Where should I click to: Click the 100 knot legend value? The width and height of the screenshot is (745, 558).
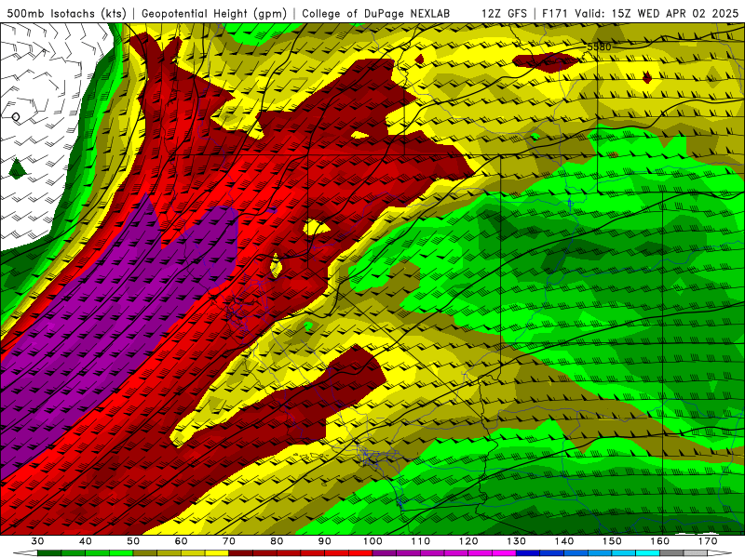tap(372, 541)
